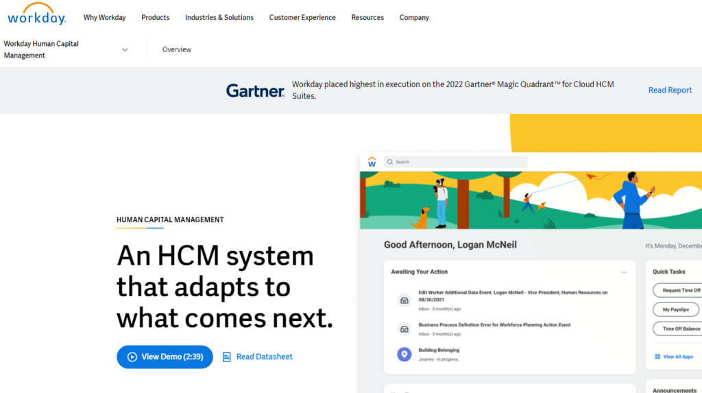This screenshot has width=702, height=393.
Task: Open the Read Datasheet link
Action: pyautogui.click(x=264, y=357)
